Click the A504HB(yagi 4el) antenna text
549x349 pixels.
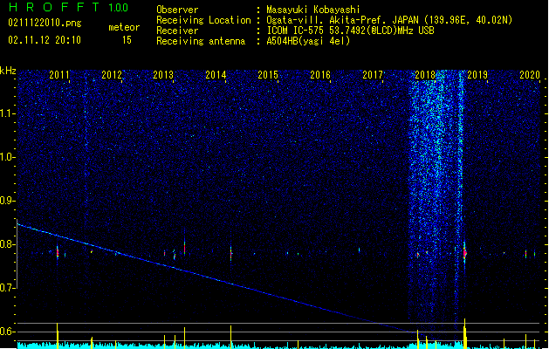click(308, 41)
